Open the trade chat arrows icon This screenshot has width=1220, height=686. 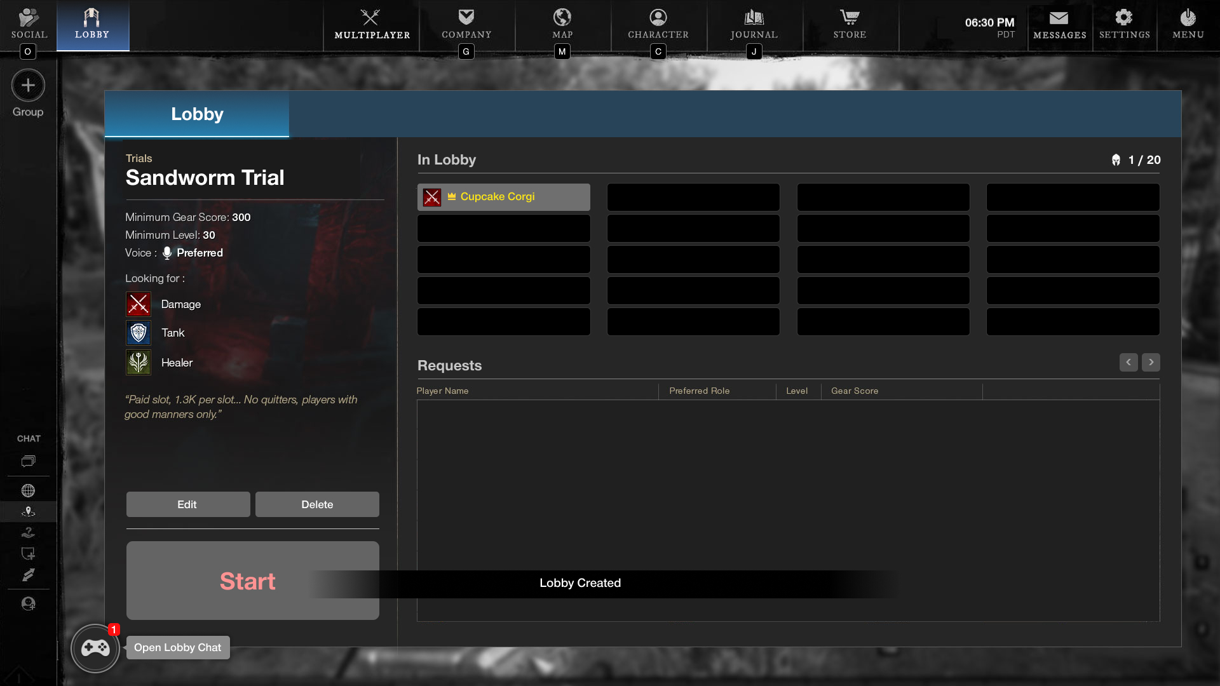[28, 575]
